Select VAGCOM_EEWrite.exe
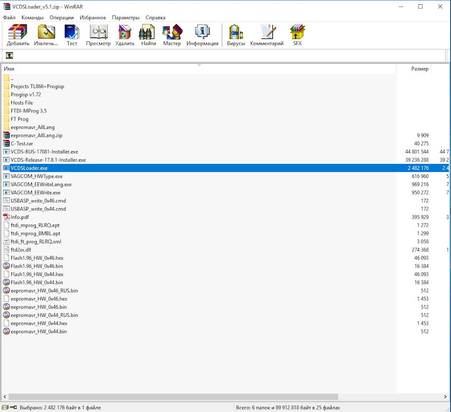451x412 pixels. 36,193
